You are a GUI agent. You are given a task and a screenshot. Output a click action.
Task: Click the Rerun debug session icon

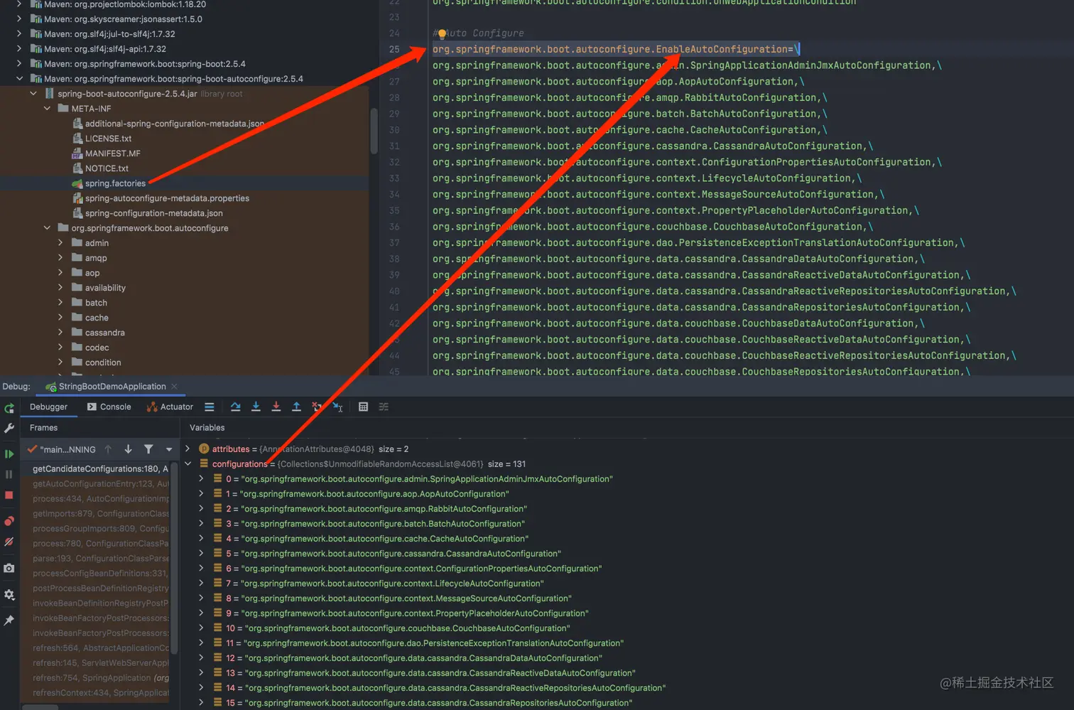pyautogui.click(x=9, y=408)
